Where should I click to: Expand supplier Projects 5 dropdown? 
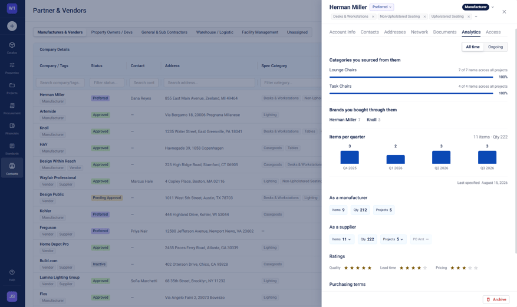[x=393, y=239]
